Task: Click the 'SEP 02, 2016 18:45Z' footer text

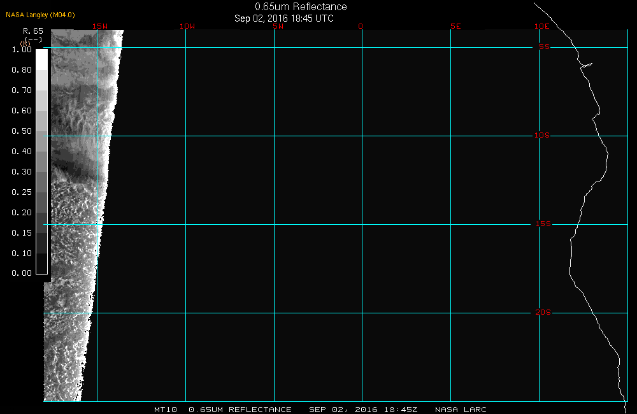Action: tap(363, 410)
